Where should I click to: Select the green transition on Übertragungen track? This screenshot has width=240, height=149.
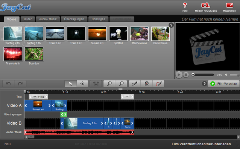pos(64,114)
